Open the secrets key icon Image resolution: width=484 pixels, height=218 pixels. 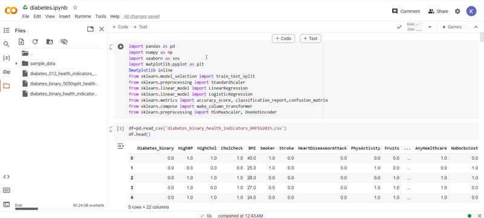tap(6, 72)
